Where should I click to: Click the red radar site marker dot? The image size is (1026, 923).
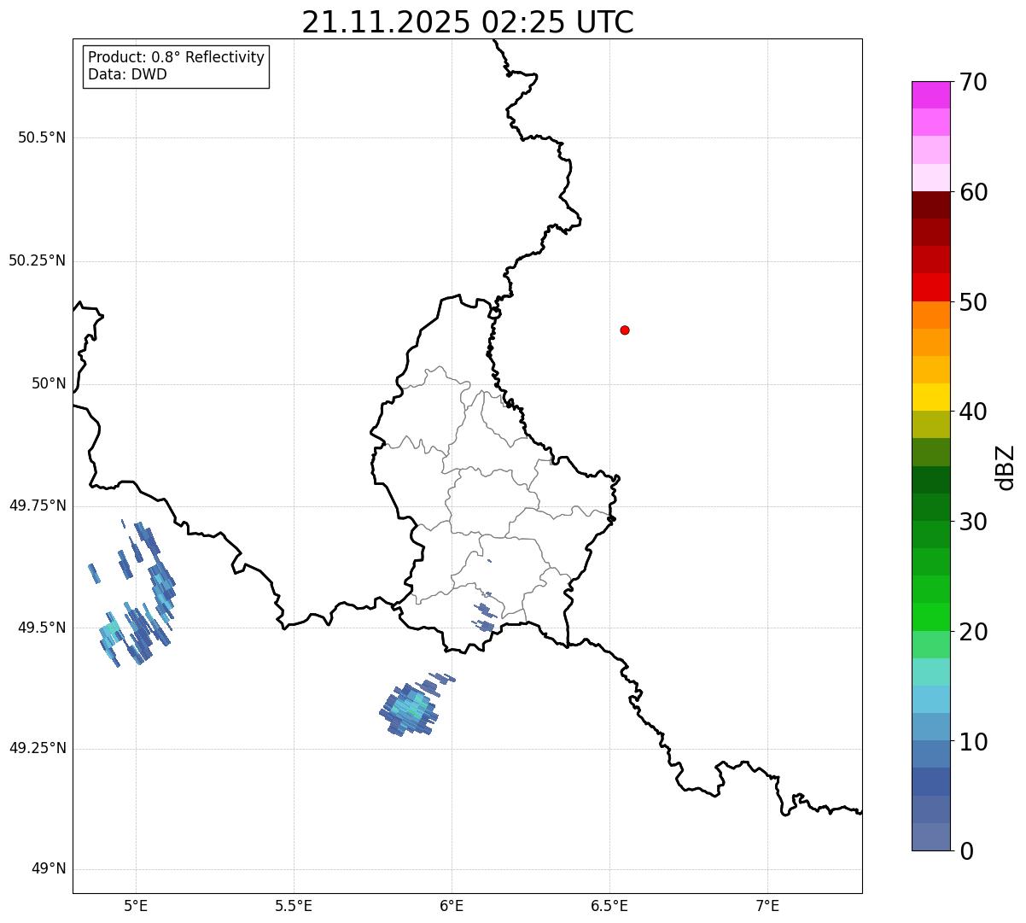click(625, 330)
